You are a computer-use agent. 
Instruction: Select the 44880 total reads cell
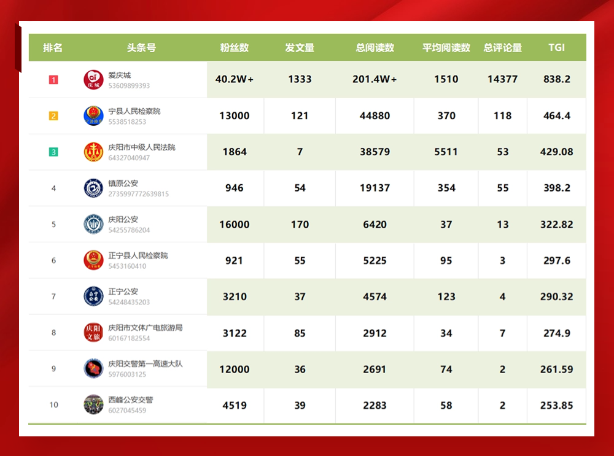[375, 116]
